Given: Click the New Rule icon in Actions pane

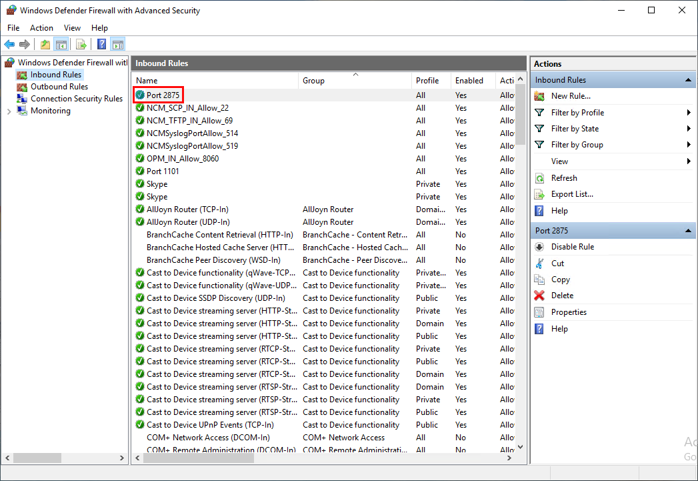Looking at the screenshot, I should [539, 96].
